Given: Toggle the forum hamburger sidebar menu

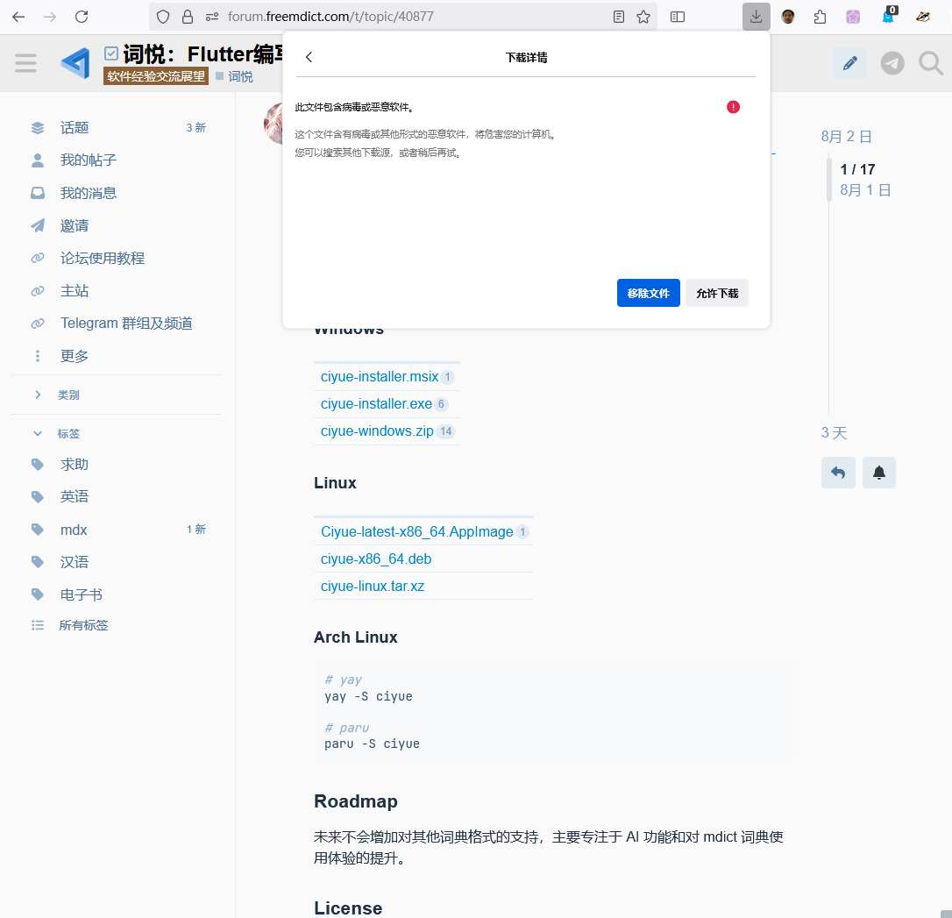Looking at the screenshot, I should (x=25, y=62).
